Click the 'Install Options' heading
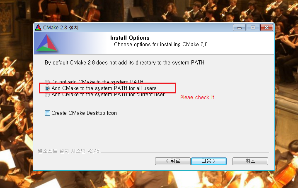The image size is (298, 188). [x=130, y=38]
